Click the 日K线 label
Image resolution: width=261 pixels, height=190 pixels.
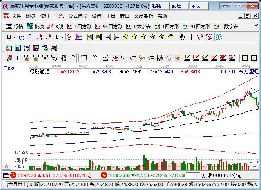[x=9, y=68]
